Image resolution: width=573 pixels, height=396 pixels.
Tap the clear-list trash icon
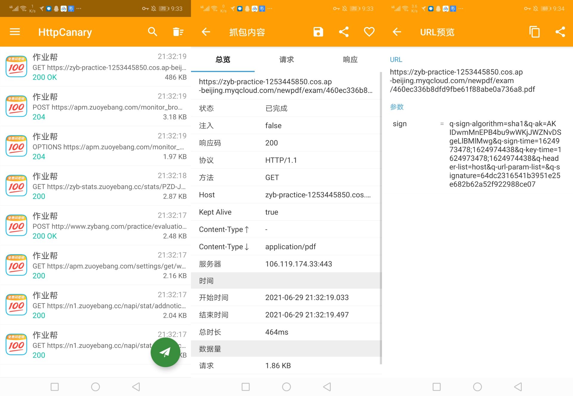[x=178, y=32]
